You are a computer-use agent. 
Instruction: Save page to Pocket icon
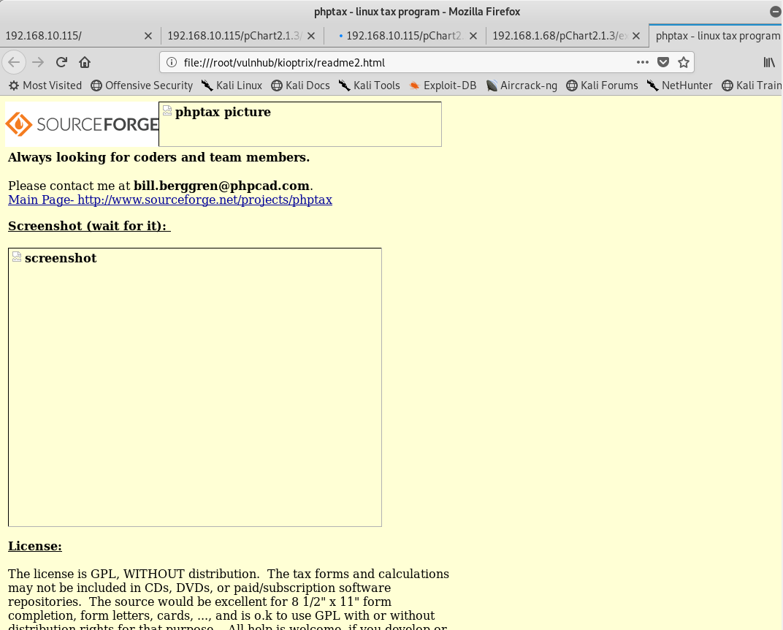(663, 62)
